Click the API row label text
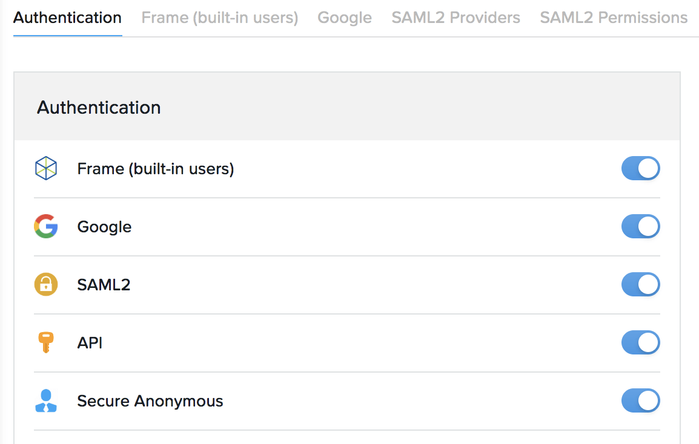This screenshot has height=444, width=699. pyautogui.click(x=90, y=343)
